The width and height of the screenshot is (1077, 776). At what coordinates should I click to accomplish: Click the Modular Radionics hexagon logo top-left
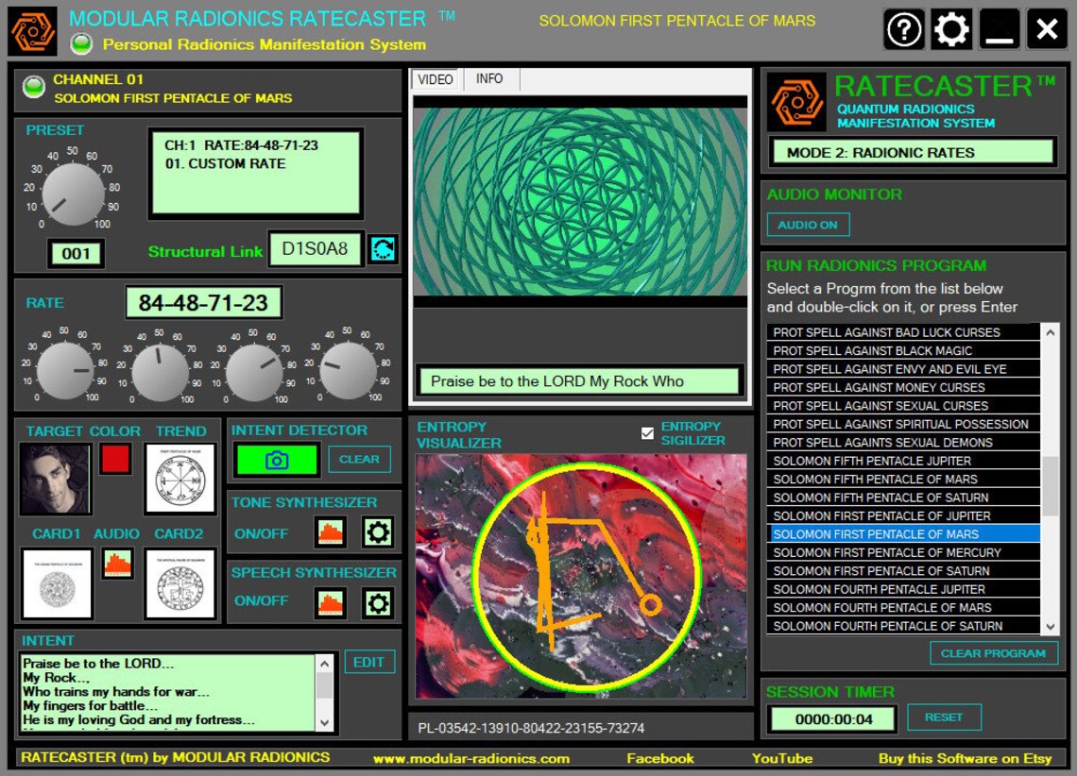[32, 29]
